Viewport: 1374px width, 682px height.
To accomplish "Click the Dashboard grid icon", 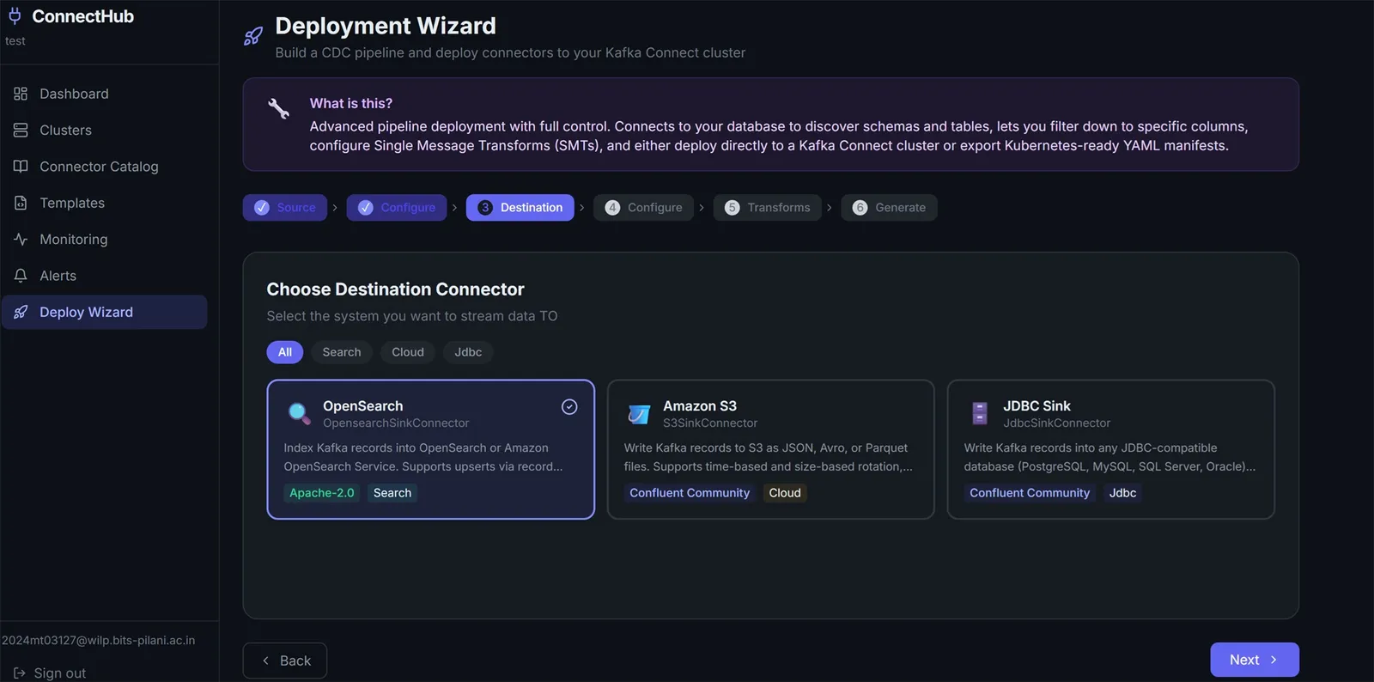I will tap(21, 94).
